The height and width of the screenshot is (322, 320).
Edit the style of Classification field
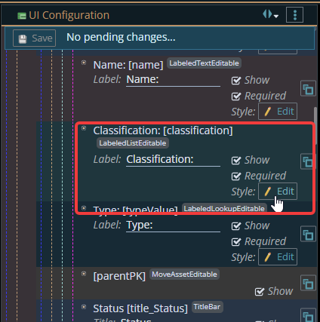pyautogui.click(x=278, y=192)
